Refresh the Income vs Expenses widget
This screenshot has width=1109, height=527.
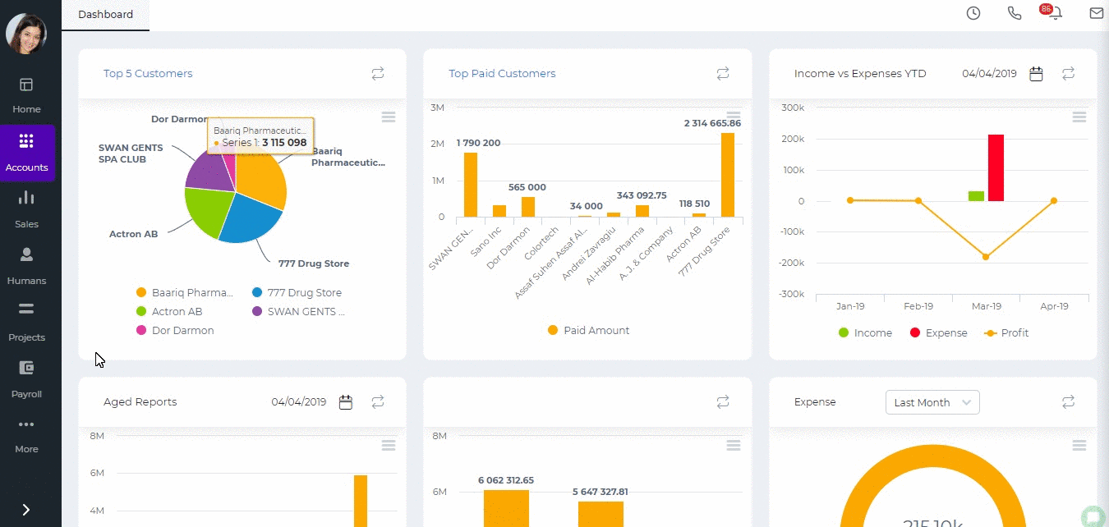1068,74
